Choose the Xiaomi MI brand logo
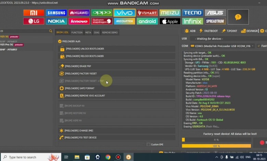267x161 pixels. [x=34, y=13]
